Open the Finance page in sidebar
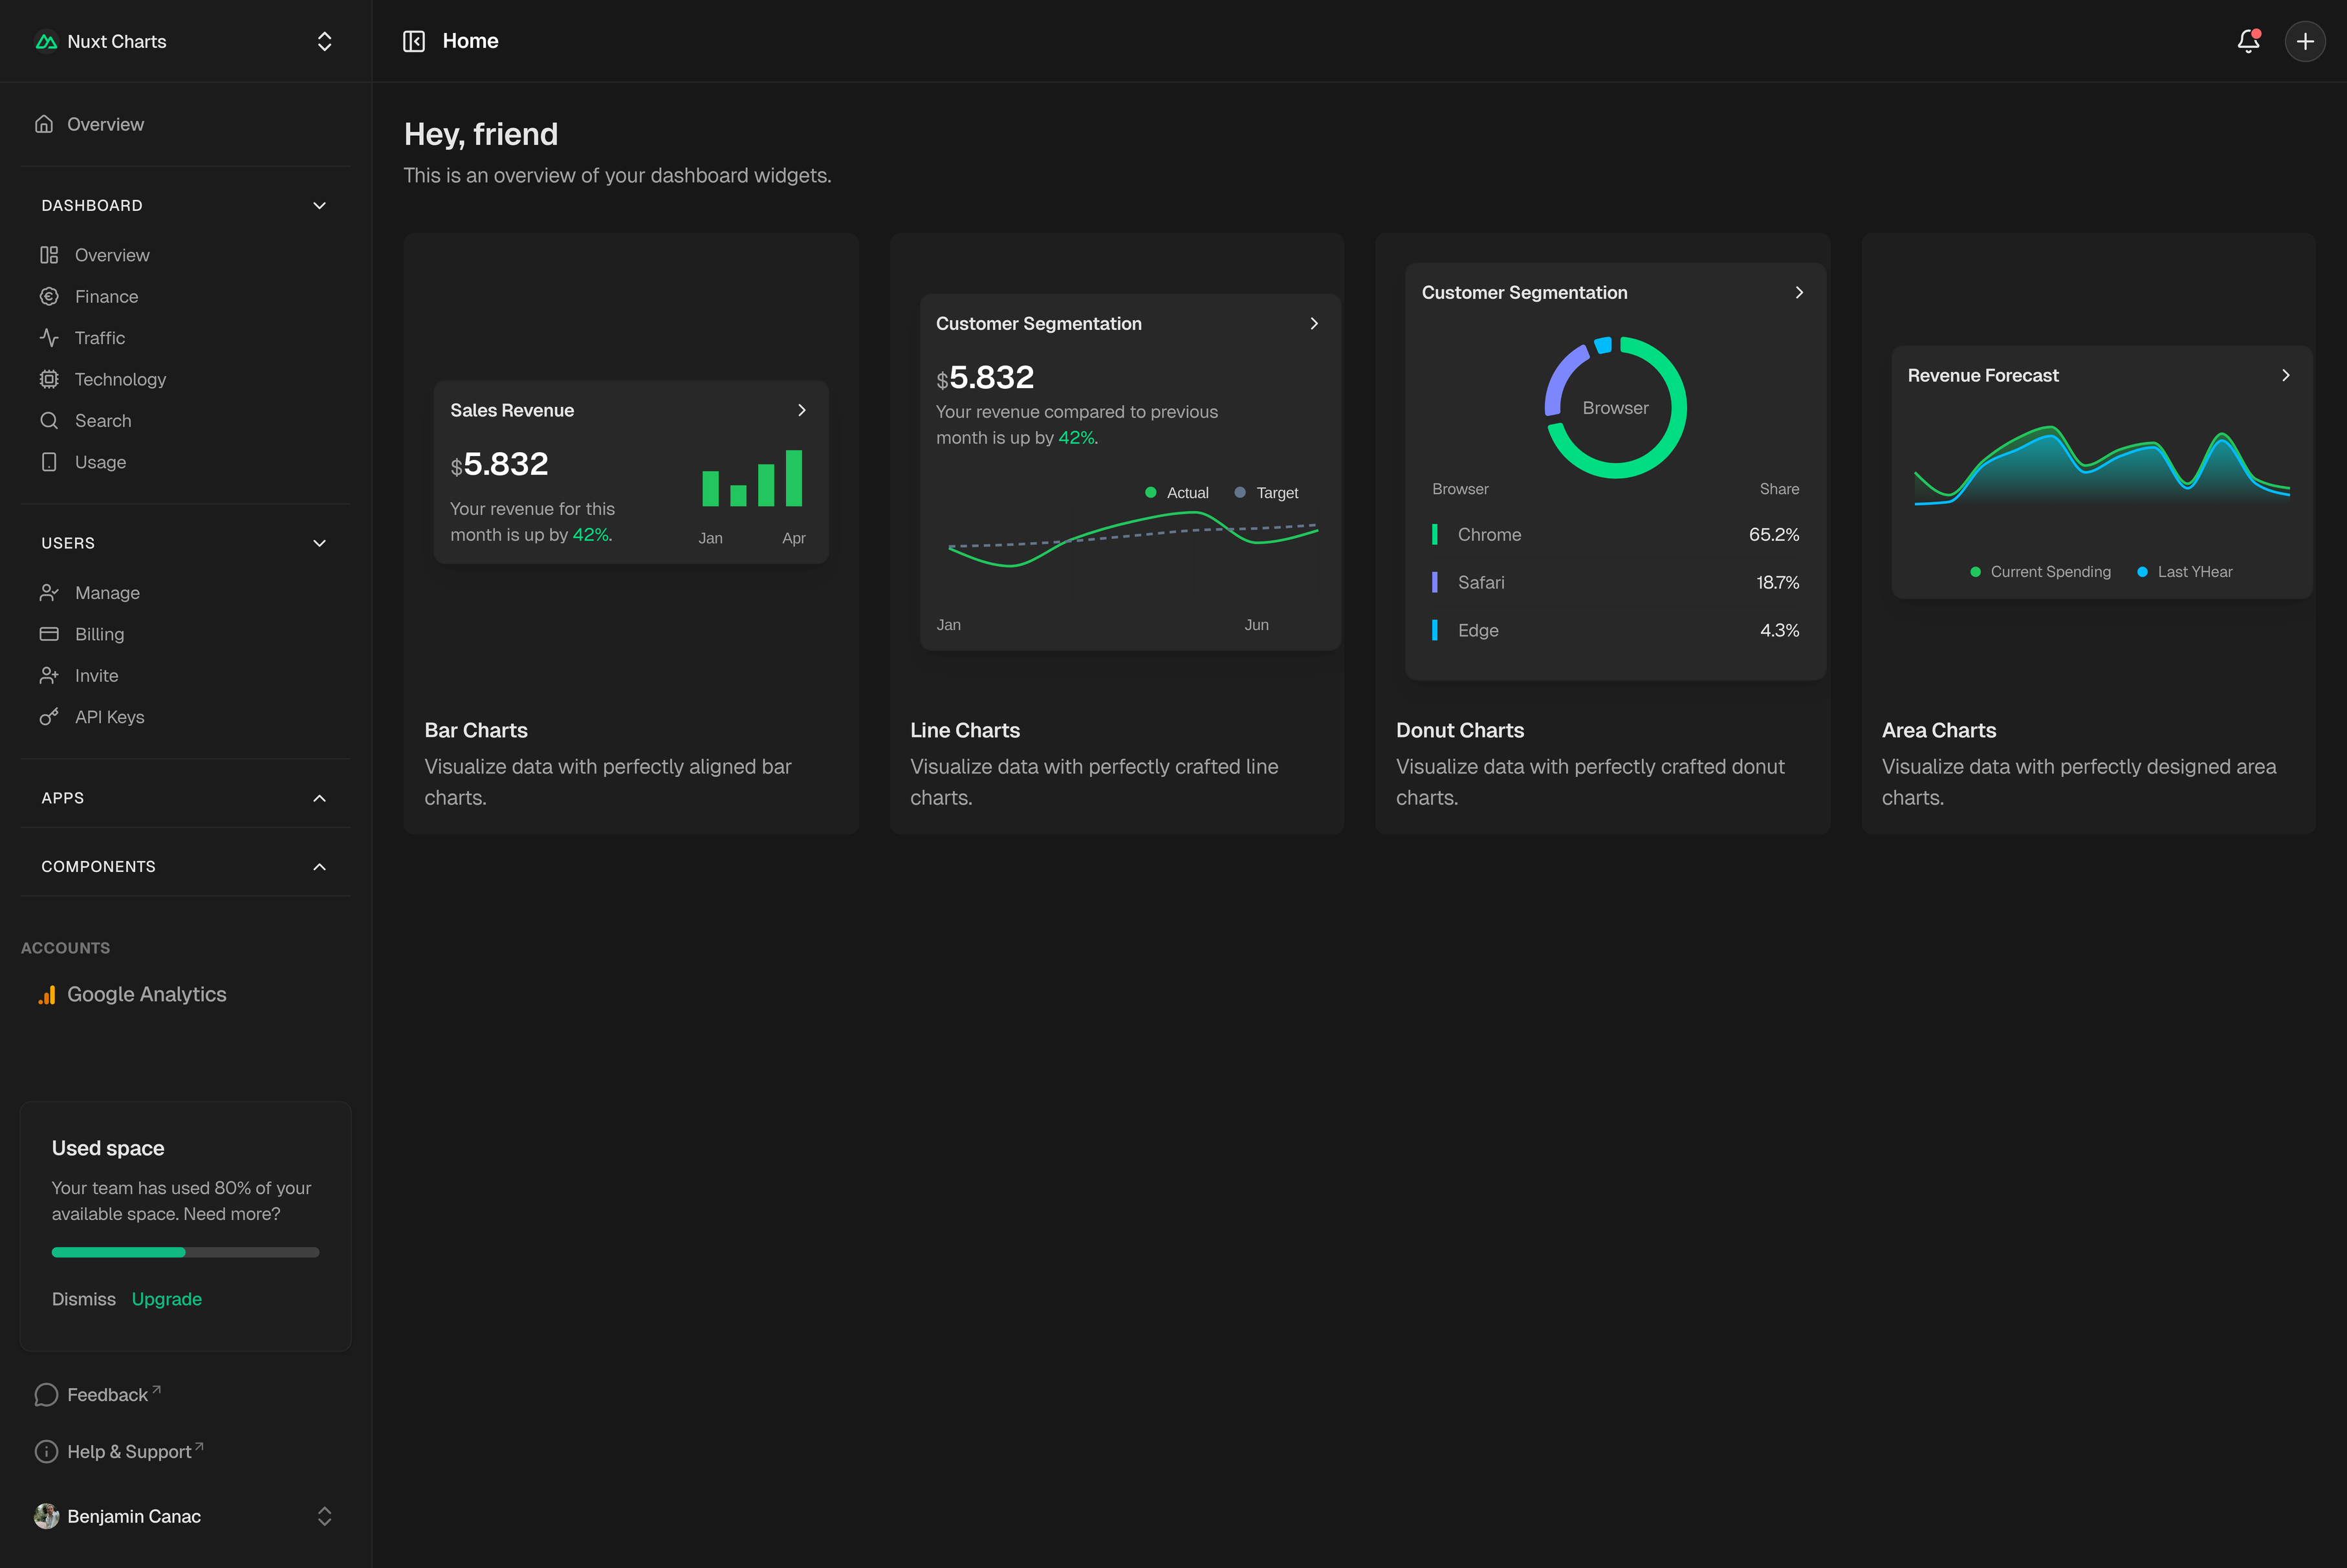The width and height of the screenshot is (2347, 1568). (106, 297)
